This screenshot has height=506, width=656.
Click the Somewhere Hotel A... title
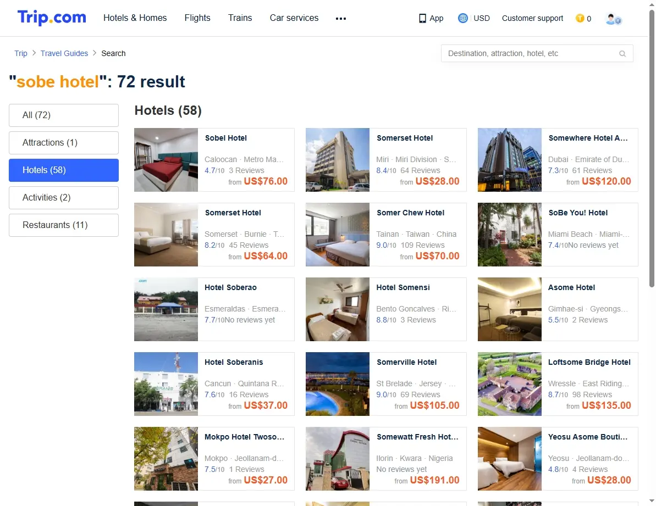pyautogui.click(x=588, y=138)
